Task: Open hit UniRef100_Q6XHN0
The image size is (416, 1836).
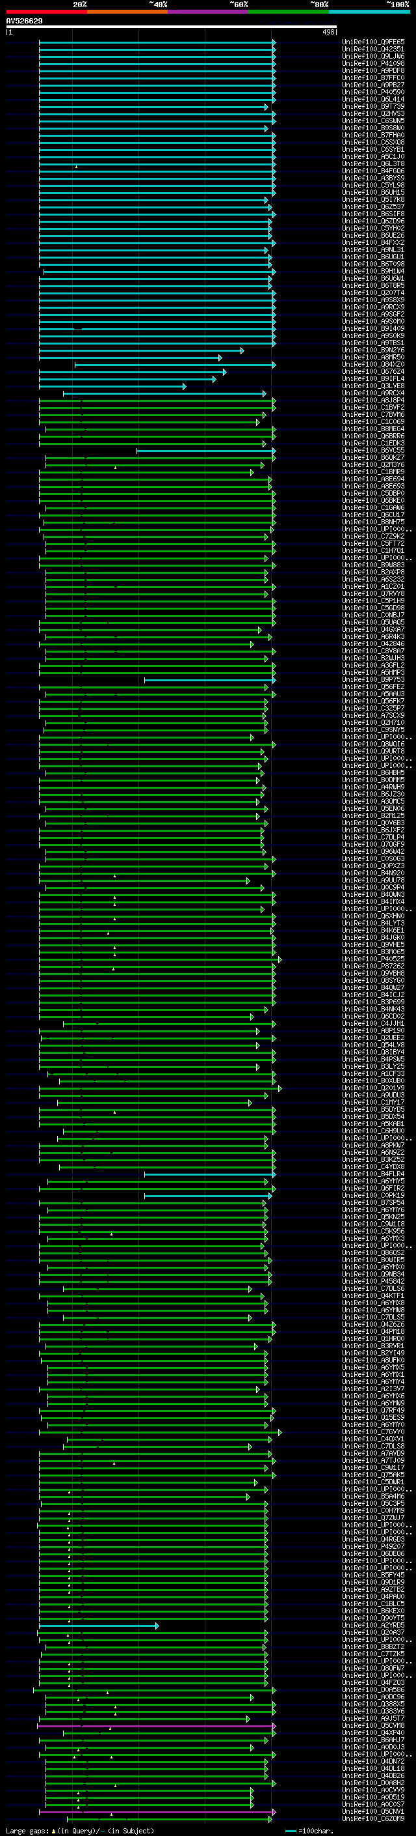Action: tap(373, 916)
